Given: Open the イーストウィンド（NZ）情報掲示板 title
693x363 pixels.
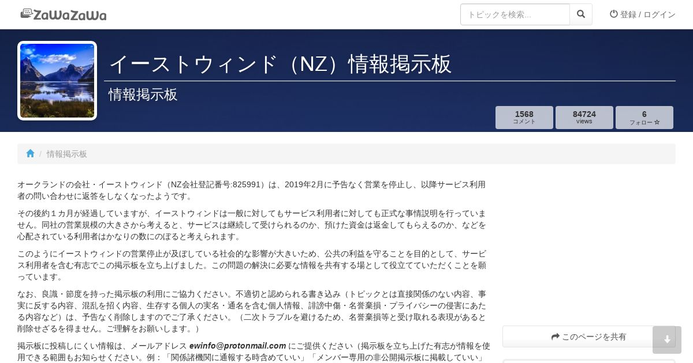Looking at the screenshot, I should point(280,64).
